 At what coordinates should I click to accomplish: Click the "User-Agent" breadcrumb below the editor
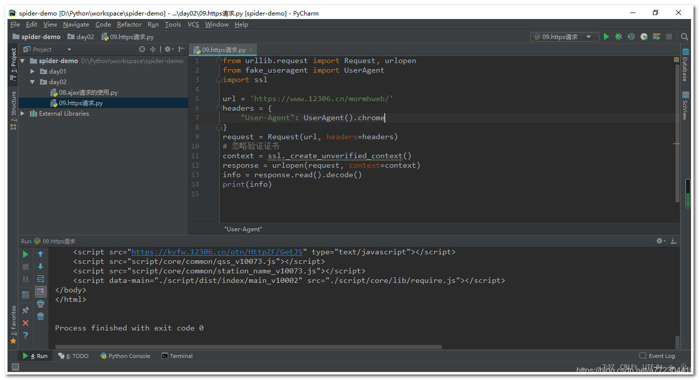click(x=243, y=229)
